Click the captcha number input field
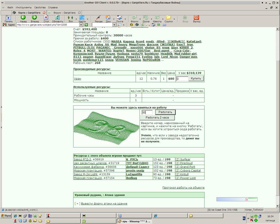 tap(147, 112)
